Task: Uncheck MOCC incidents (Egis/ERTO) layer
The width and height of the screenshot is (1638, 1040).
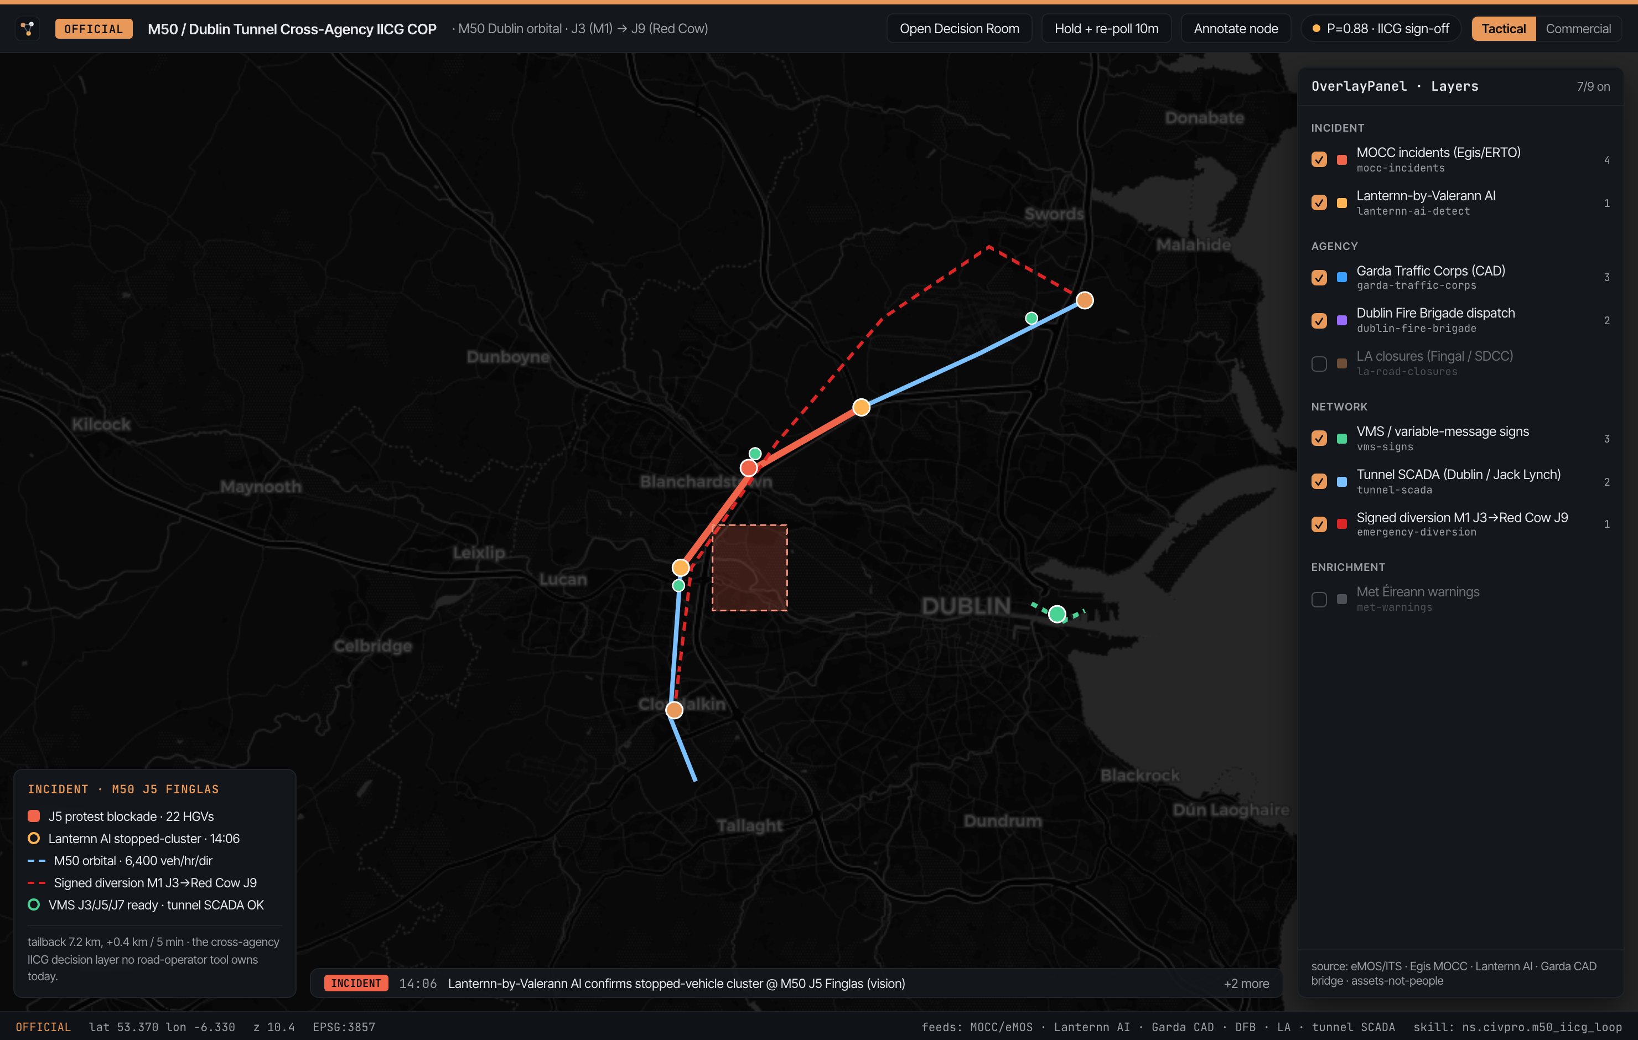Action: [1319, 160]
